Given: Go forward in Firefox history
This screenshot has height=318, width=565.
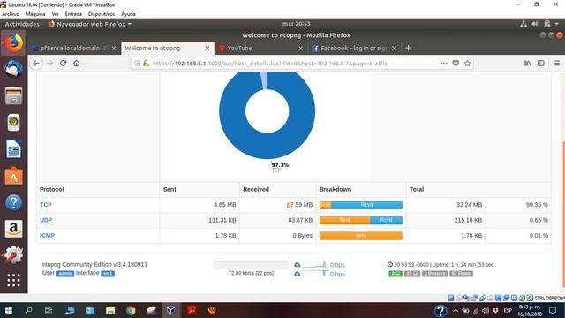Looking at the screenshot, I should (x=49, y=63).
